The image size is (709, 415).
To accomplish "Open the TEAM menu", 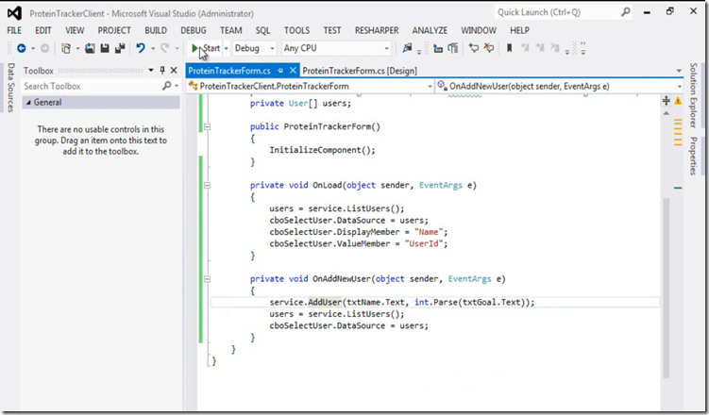I will click(x=231, y=30).
